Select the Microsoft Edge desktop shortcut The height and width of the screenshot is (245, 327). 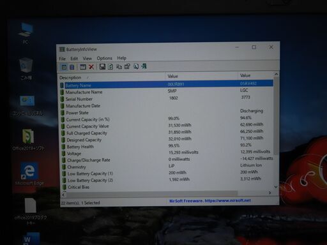pyautogui.click(x=29, y=174)
